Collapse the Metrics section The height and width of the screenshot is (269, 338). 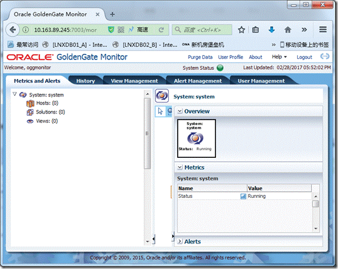click(180, 168)
